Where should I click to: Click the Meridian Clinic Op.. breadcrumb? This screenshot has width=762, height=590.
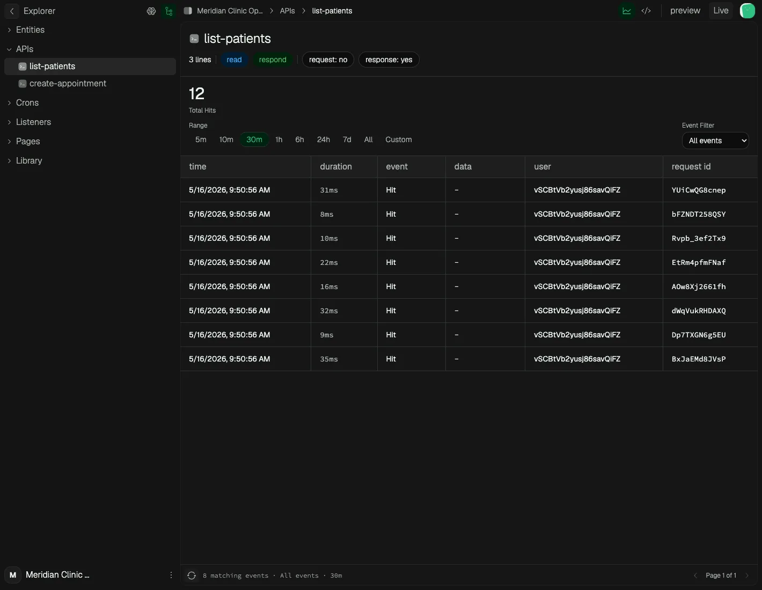(x=230, y=11)
